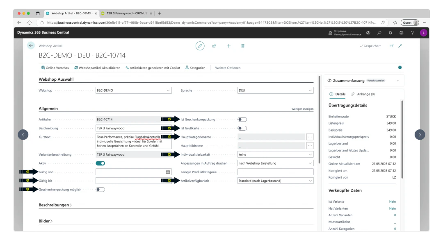Click the Guest profile button
Viewport: 443px width, 249px height.
click(410, 23)
